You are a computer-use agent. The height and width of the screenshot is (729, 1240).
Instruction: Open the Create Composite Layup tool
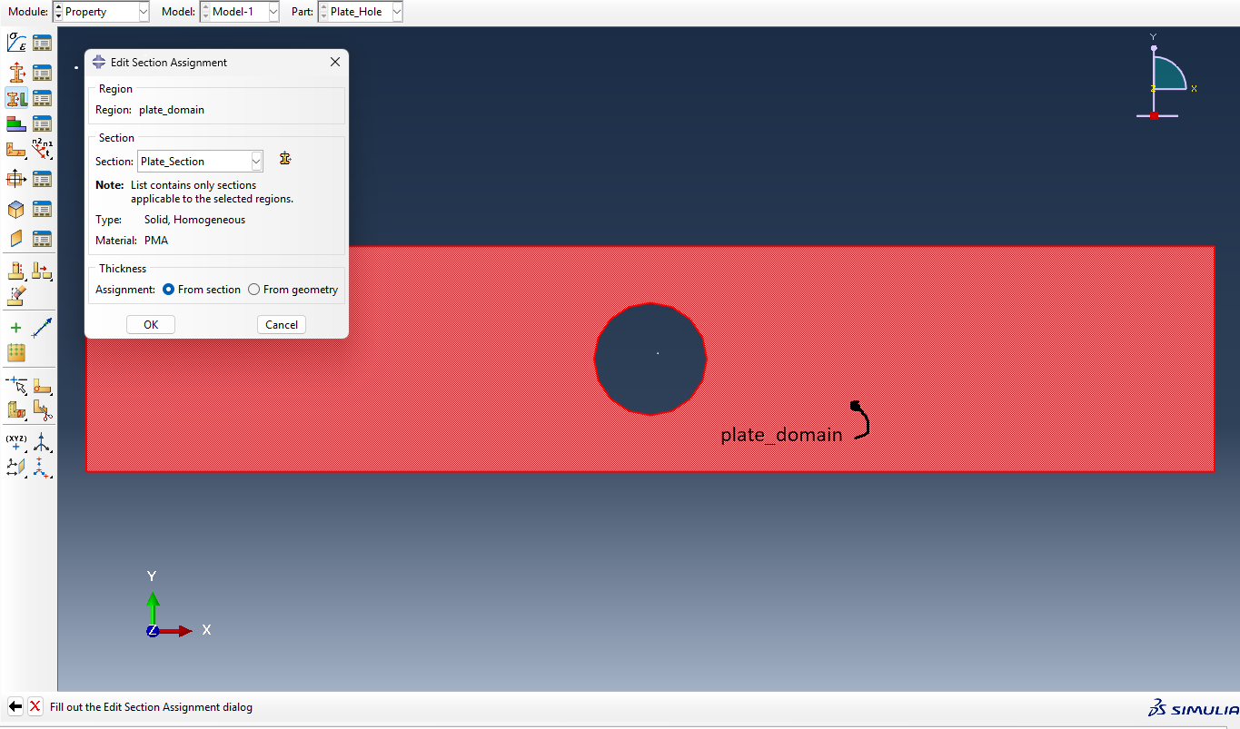pyautogui.click(x=15, y=123)
